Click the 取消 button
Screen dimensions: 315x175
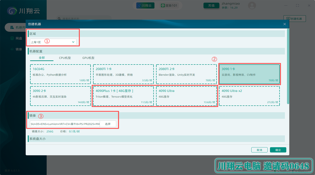[259, 150]
